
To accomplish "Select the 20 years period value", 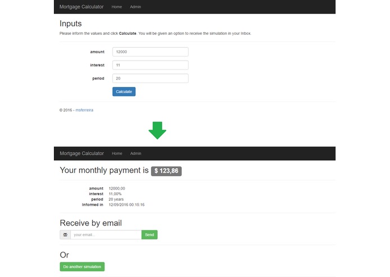I will 116,199.
